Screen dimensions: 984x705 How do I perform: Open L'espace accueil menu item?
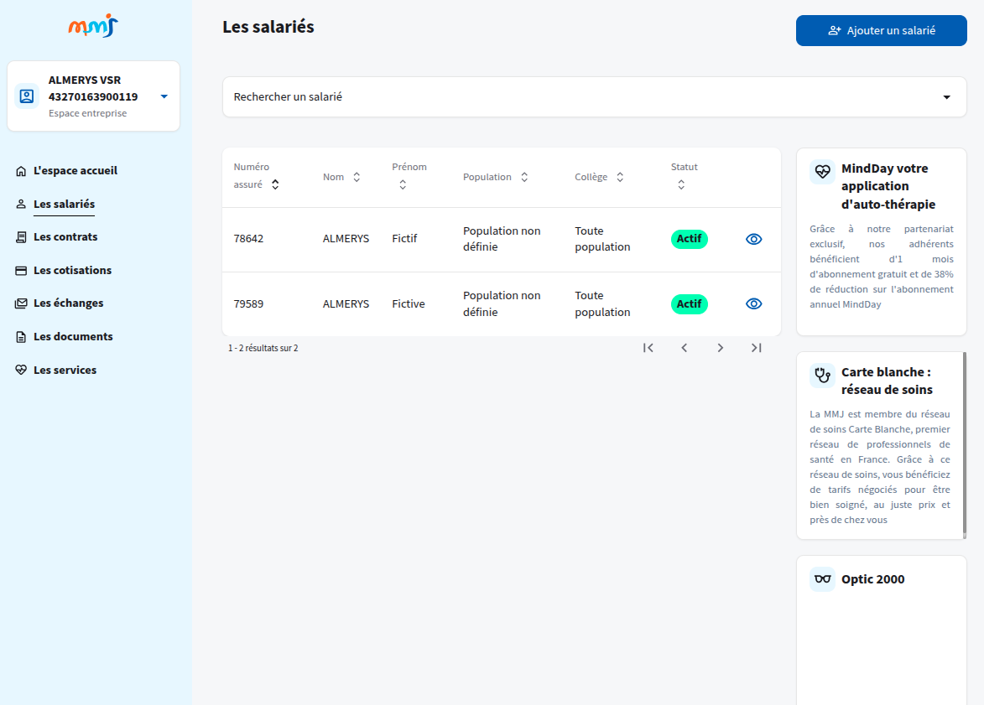pyautogui.click(x=75, y=171)
